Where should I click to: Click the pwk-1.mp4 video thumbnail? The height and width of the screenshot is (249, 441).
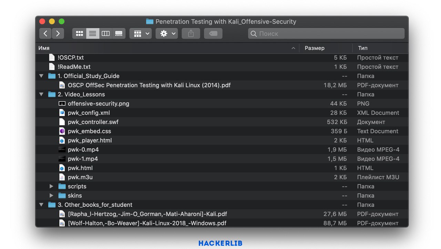[x=62, y=159]
